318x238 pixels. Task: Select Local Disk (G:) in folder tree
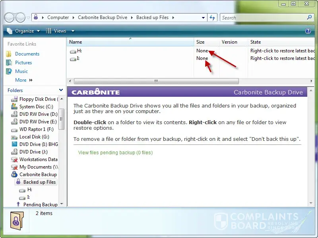(30, 137)
